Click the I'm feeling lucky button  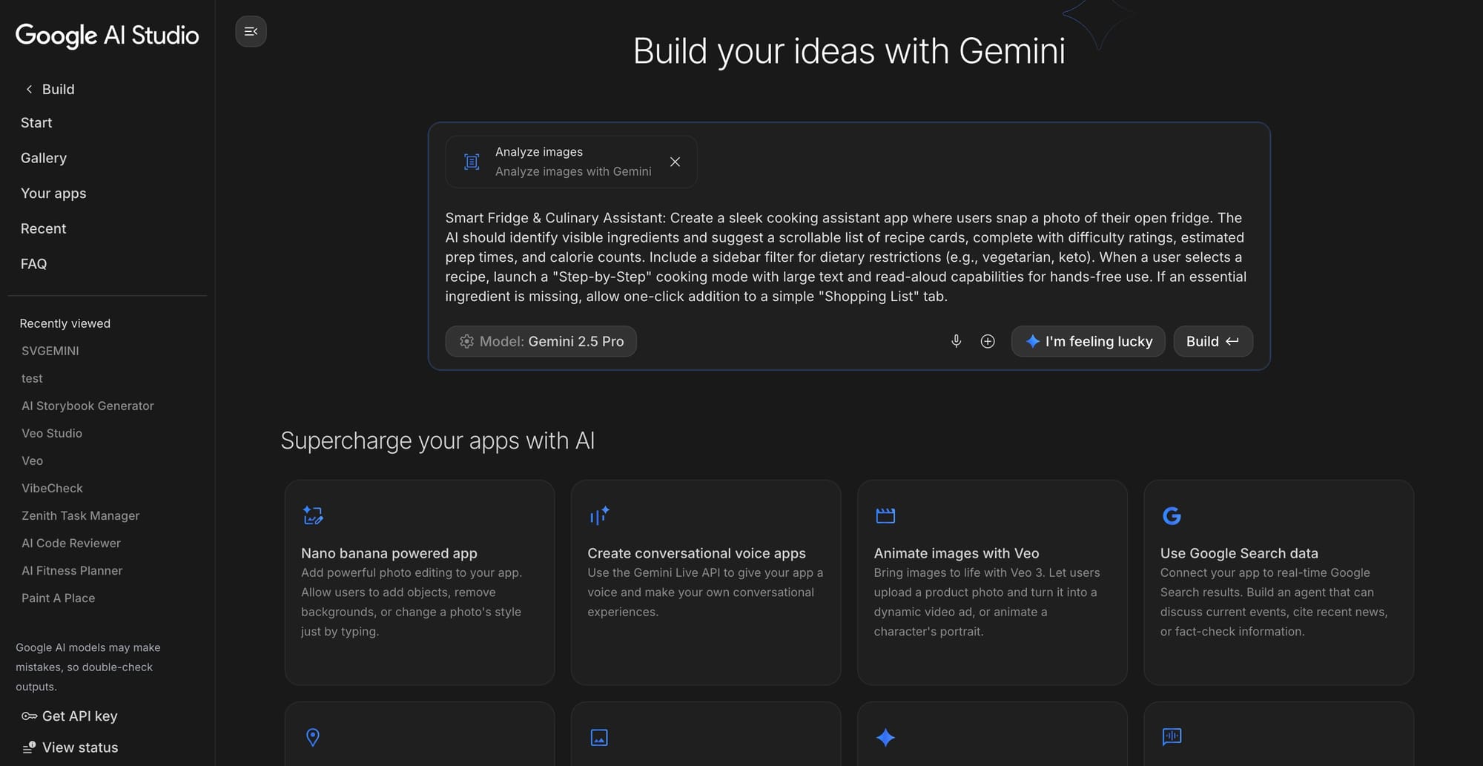(x=1088, y=341)
